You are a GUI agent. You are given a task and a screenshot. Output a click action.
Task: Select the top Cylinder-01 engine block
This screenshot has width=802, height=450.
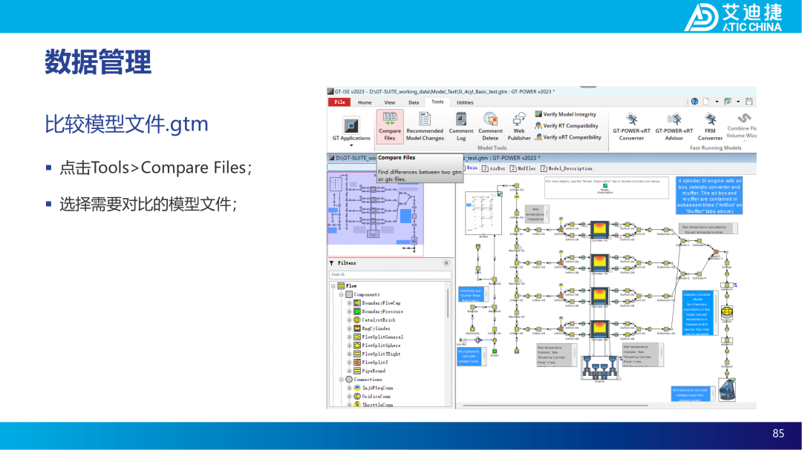pos(599,230)
